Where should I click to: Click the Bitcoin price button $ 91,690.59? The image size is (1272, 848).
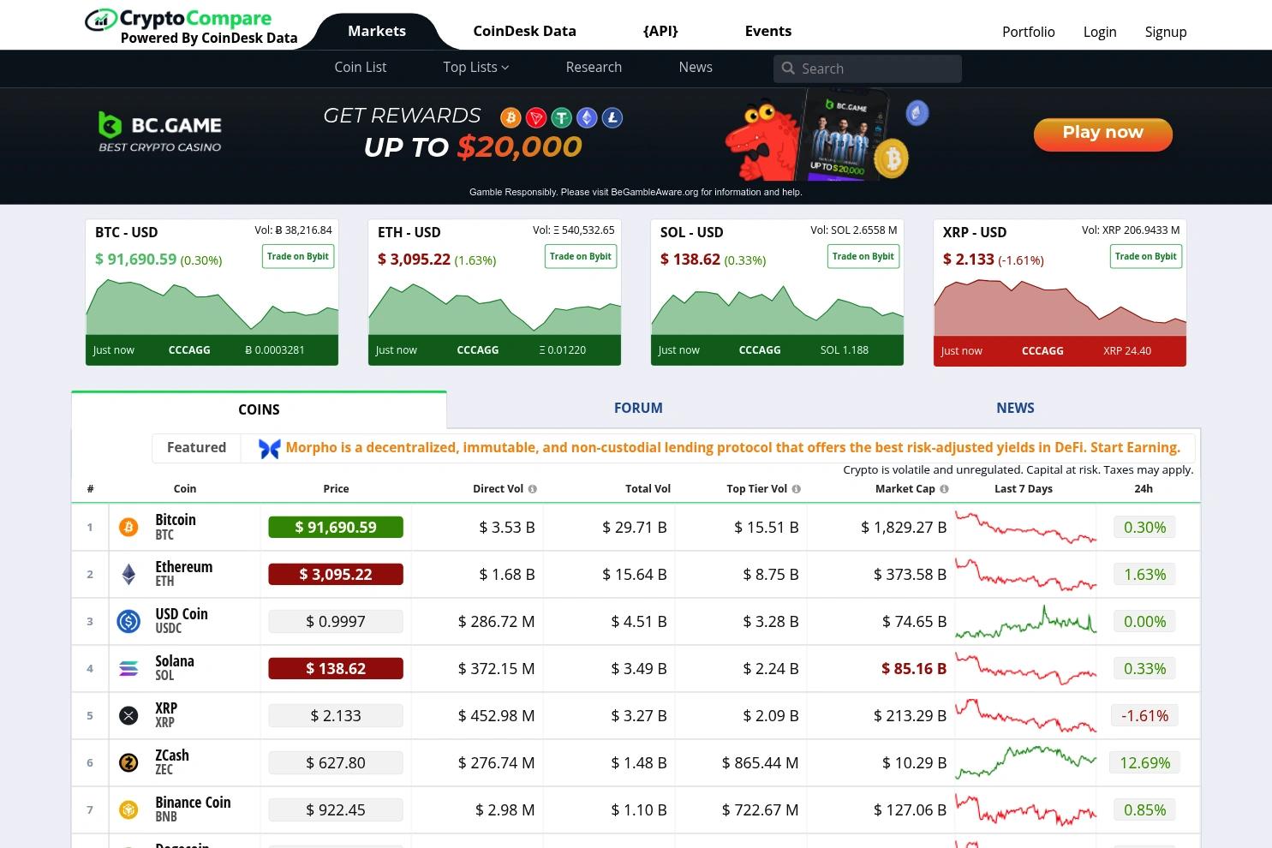[336, 528]
